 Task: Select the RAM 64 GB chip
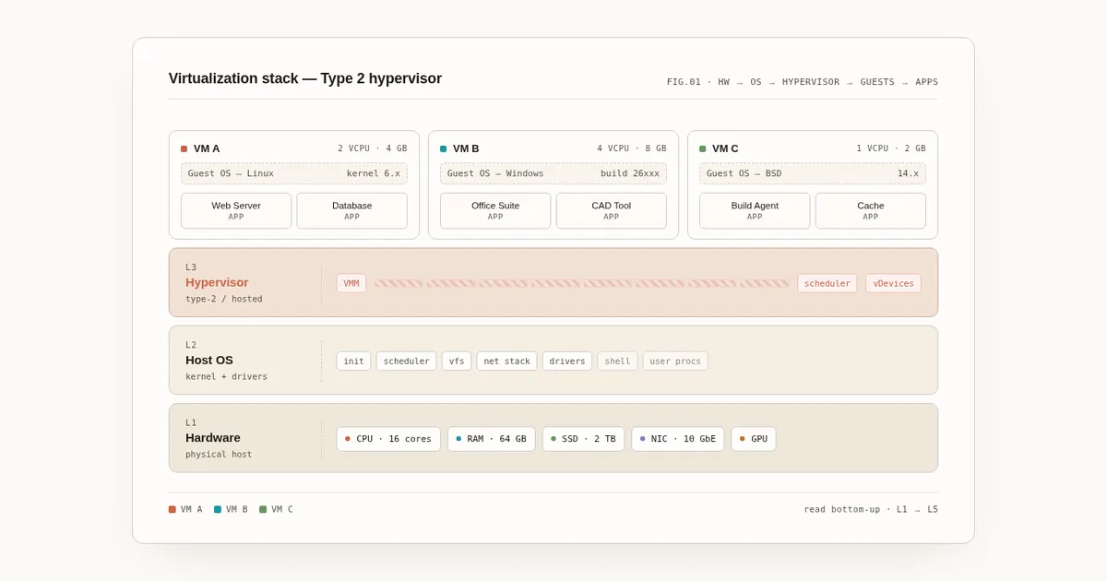[491, 439]
